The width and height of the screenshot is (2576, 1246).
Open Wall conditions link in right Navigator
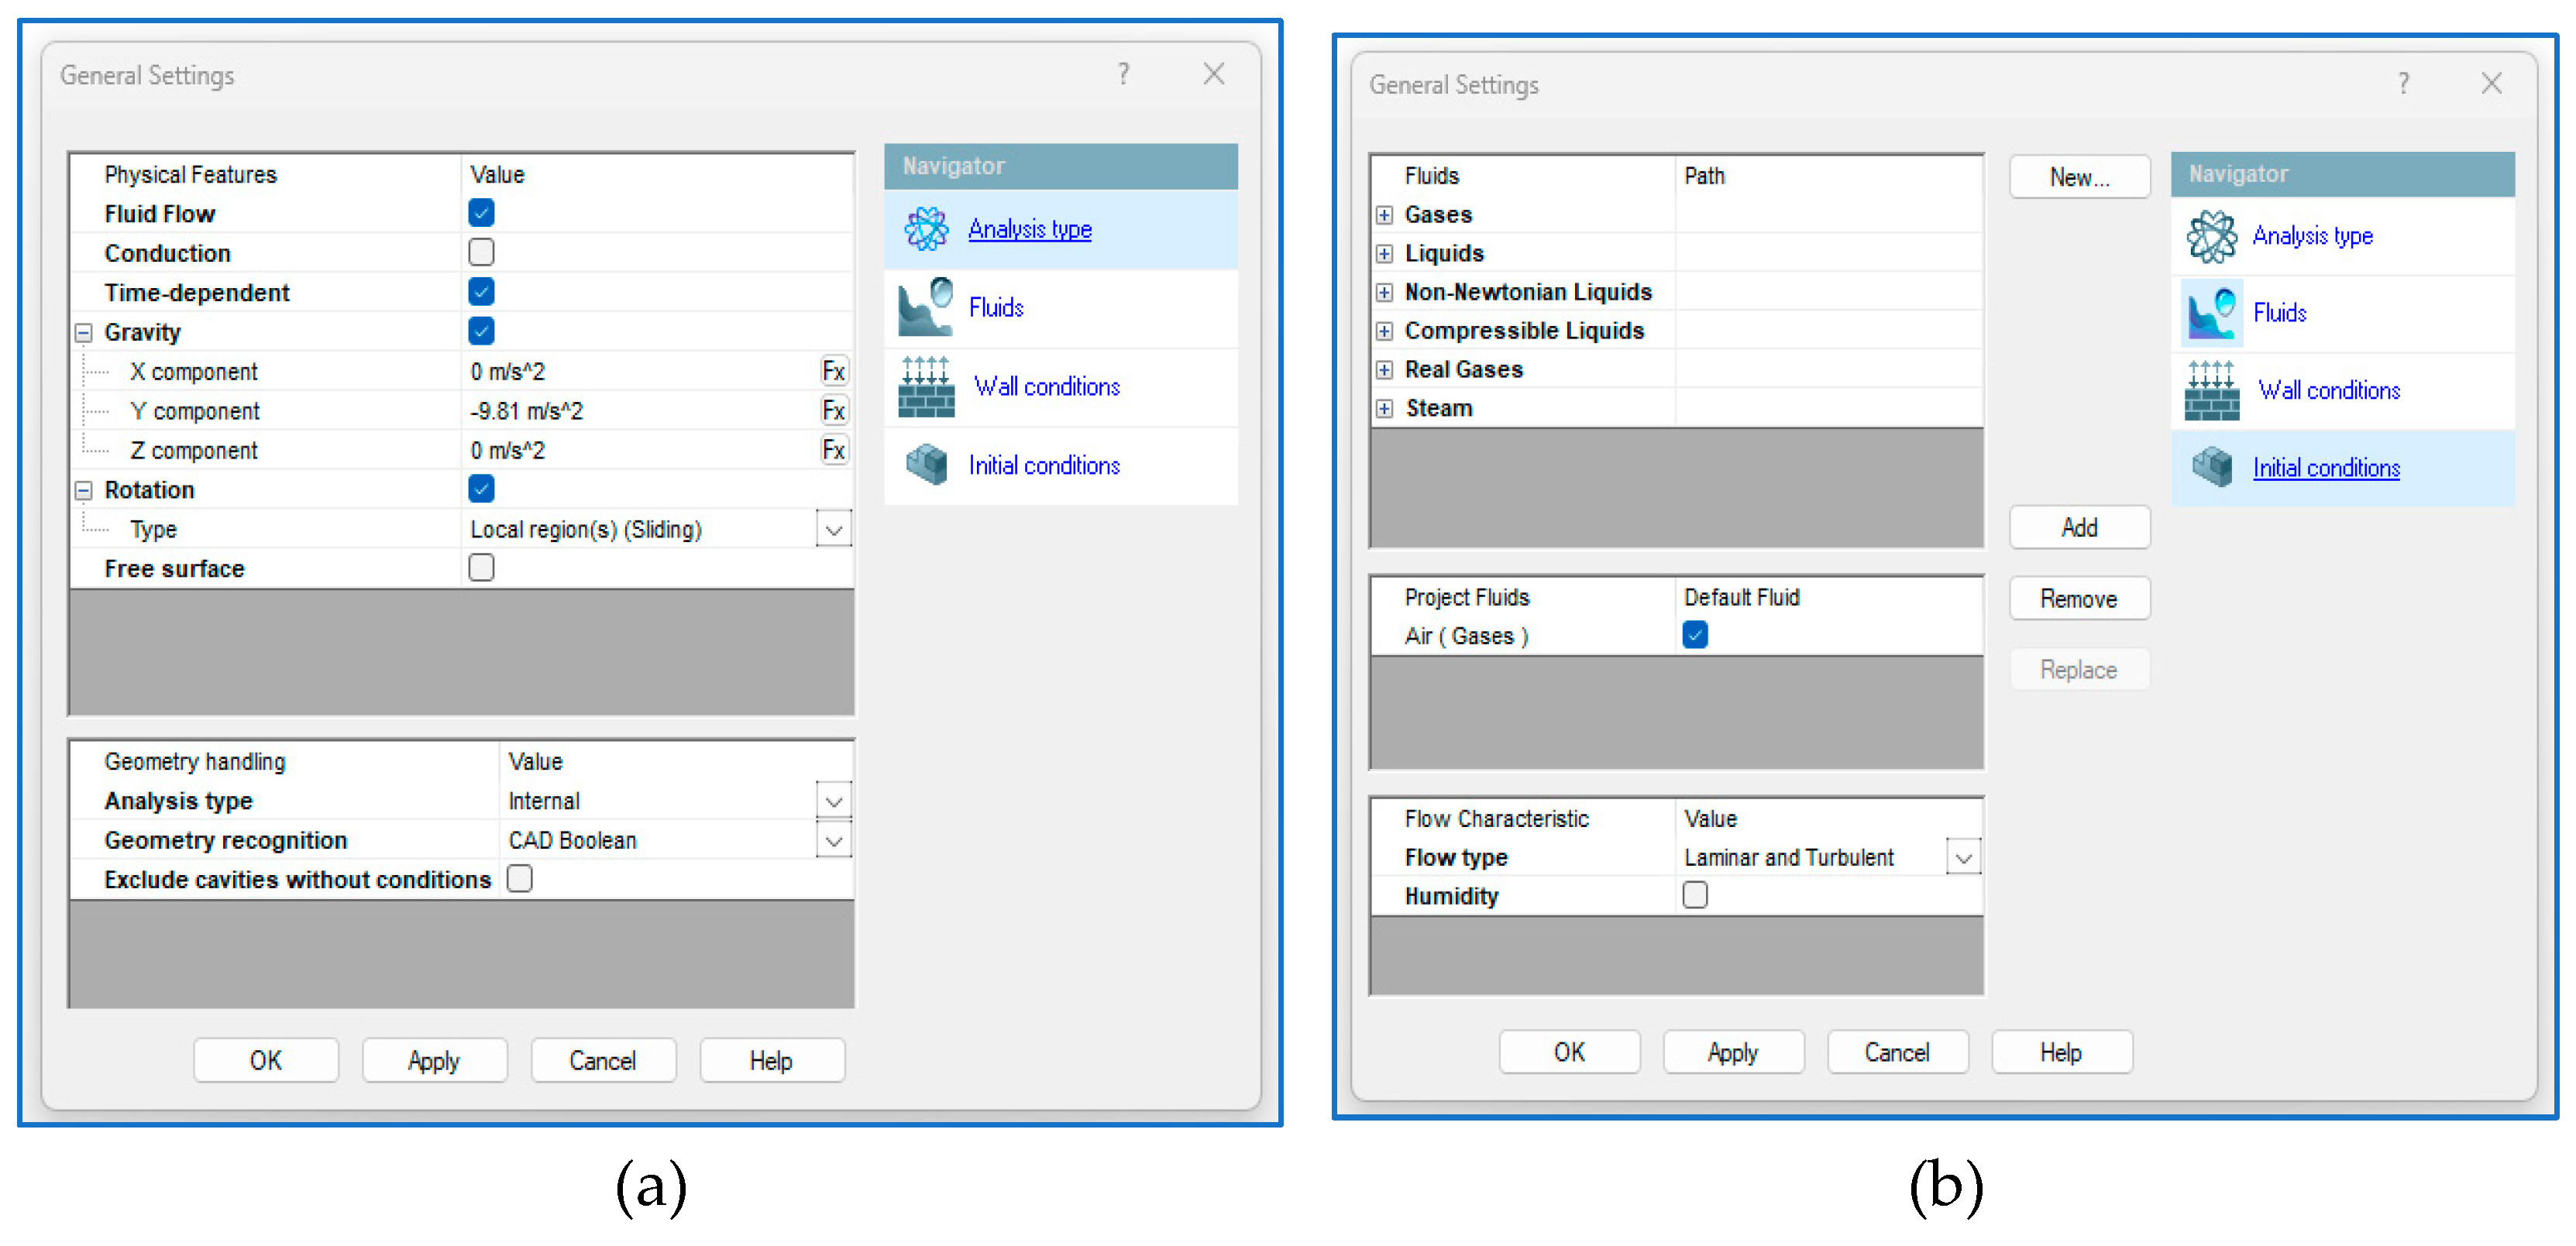(2328, 391)
